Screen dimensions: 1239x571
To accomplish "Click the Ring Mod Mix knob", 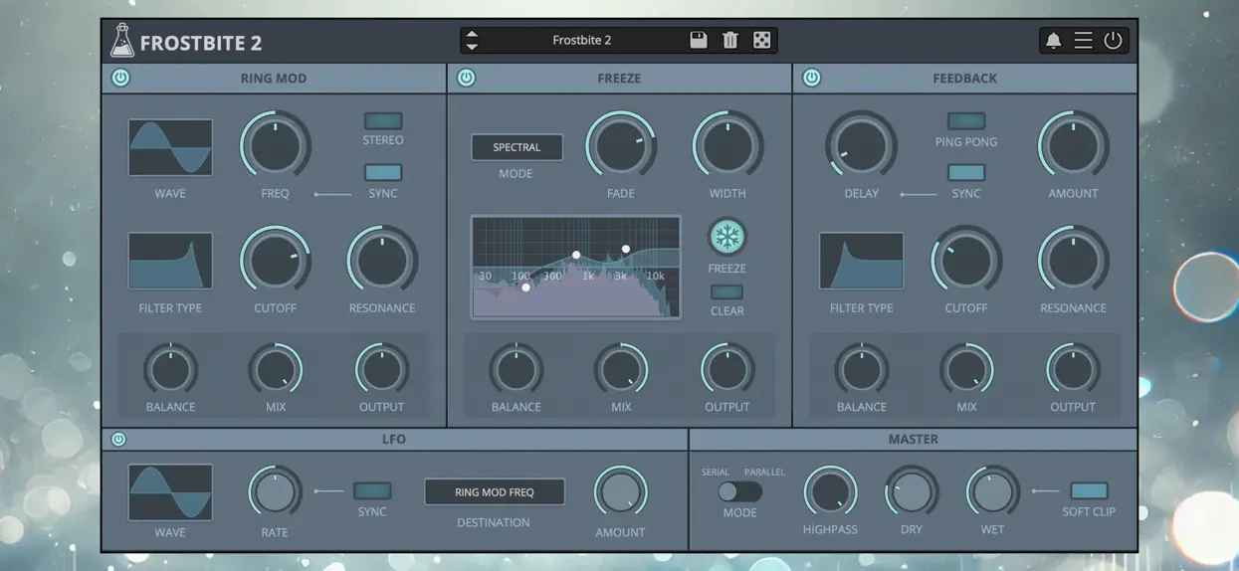I will [276, 370].
